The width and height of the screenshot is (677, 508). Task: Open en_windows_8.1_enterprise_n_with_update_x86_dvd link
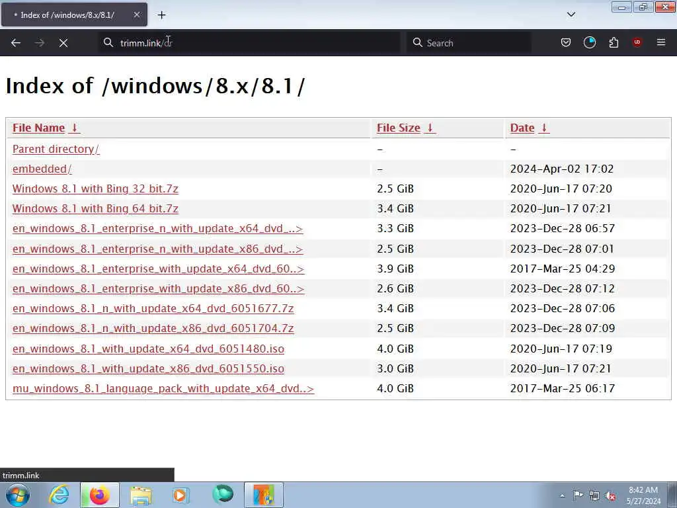point(157,249)
